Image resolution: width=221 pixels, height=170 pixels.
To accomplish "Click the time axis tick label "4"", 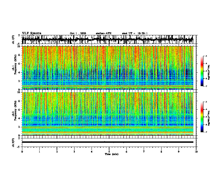I will (92, 152).
